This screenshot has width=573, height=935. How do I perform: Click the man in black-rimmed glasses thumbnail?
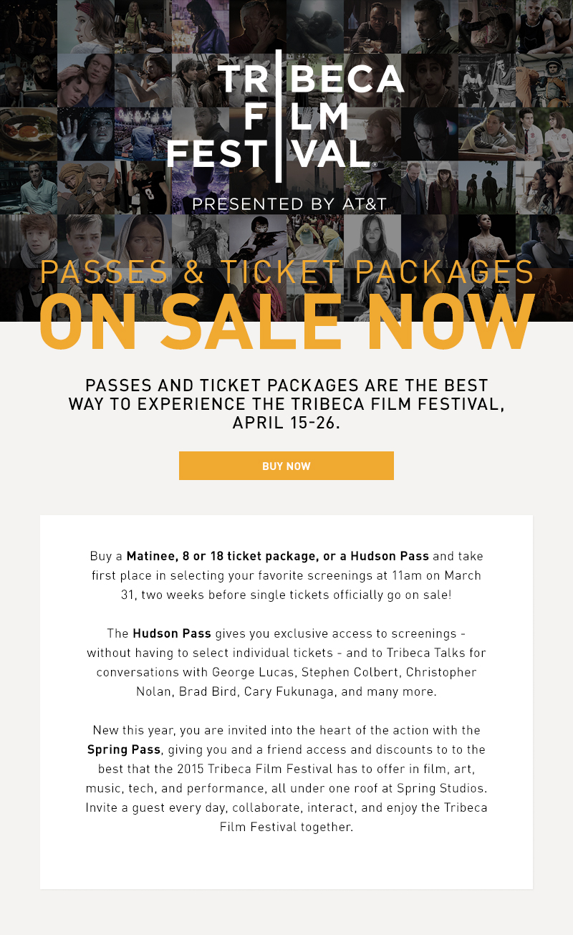click(x=428, y=134)
